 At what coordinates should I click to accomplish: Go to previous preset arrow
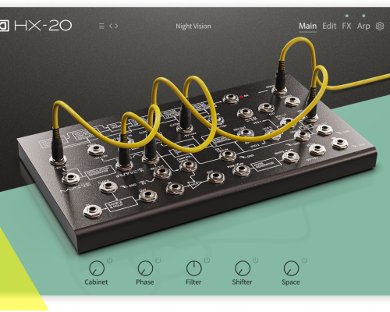111,26
